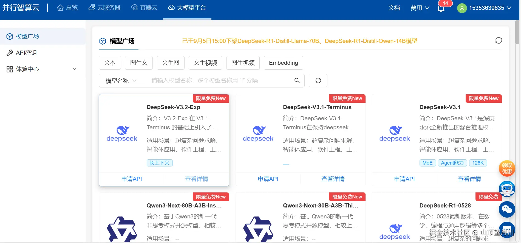
Task: Go to 云服务器 tab
Action: [x=104, y=8]
